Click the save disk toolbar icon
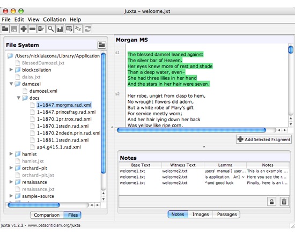295x236 pixels. click(14, 29)
